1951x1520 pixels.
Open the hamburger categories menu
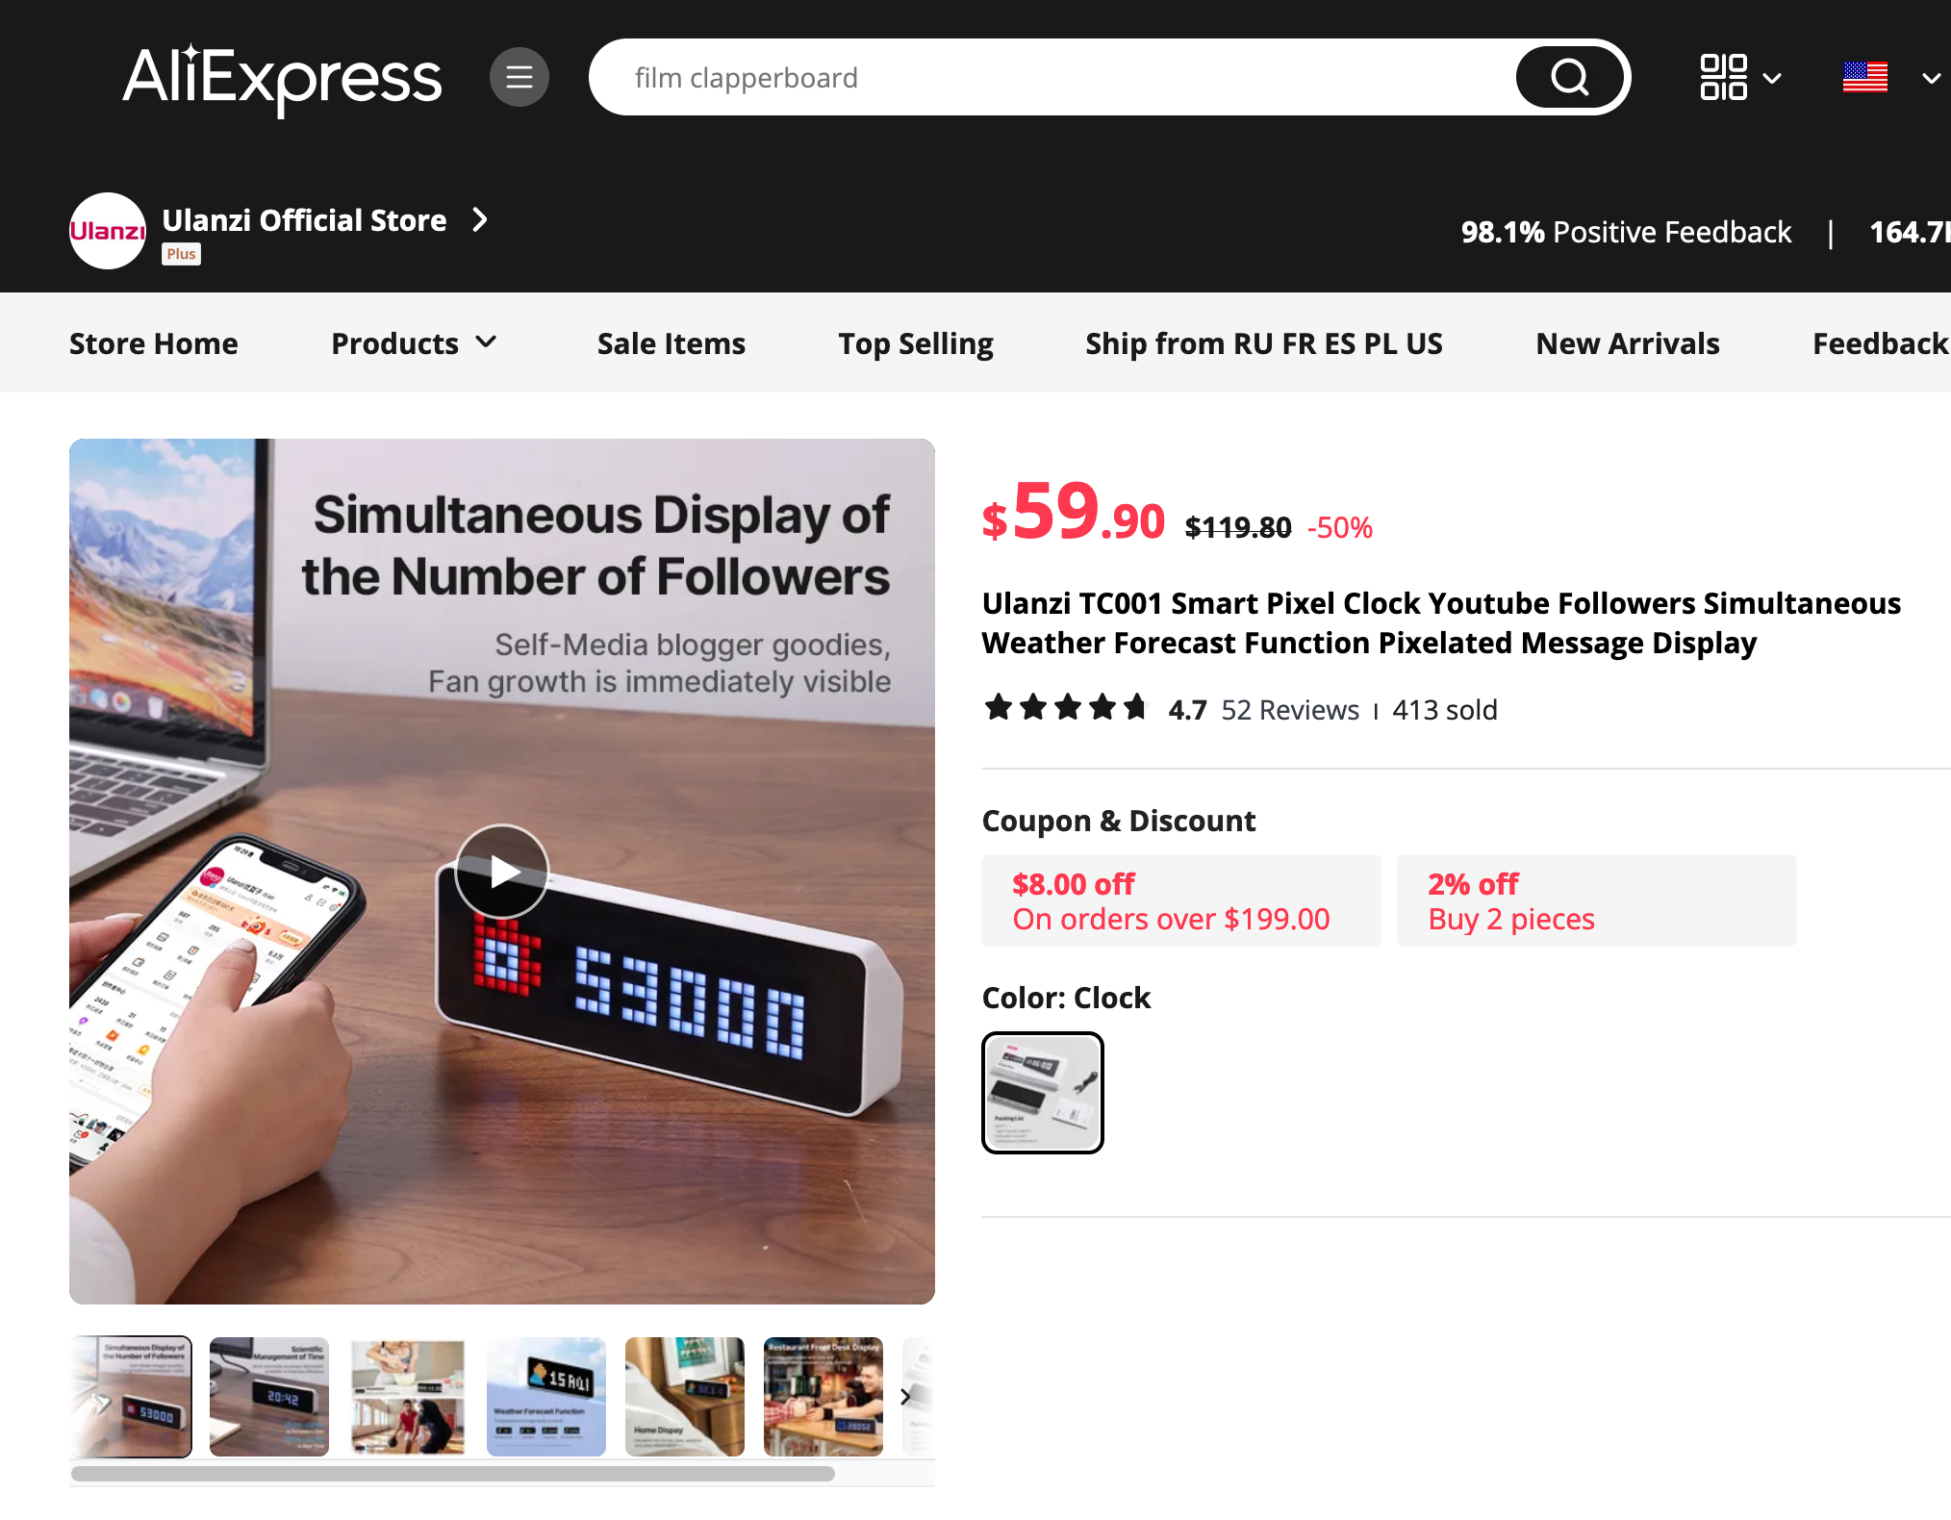coord(519,77)
